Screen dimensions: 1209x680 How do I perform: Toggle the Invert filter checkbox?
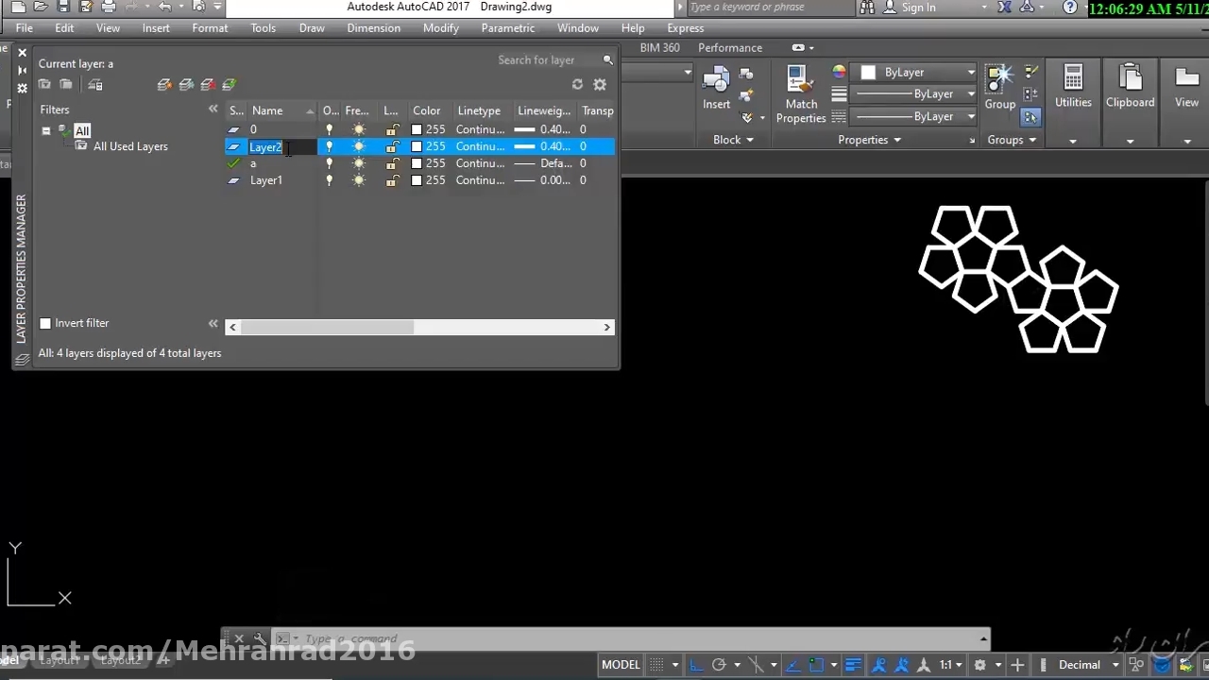pos(45,323)
